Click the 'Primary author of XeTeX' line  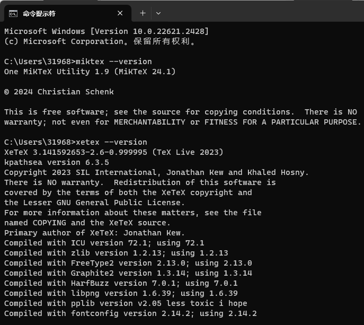(94, 233)
